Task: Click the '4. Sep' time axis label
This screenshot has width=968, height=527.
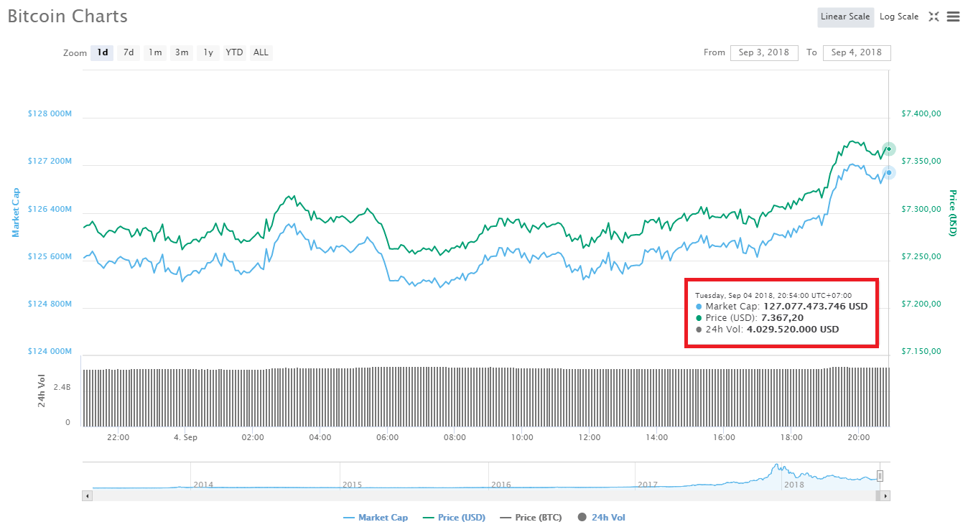Action: coord(185,437)
